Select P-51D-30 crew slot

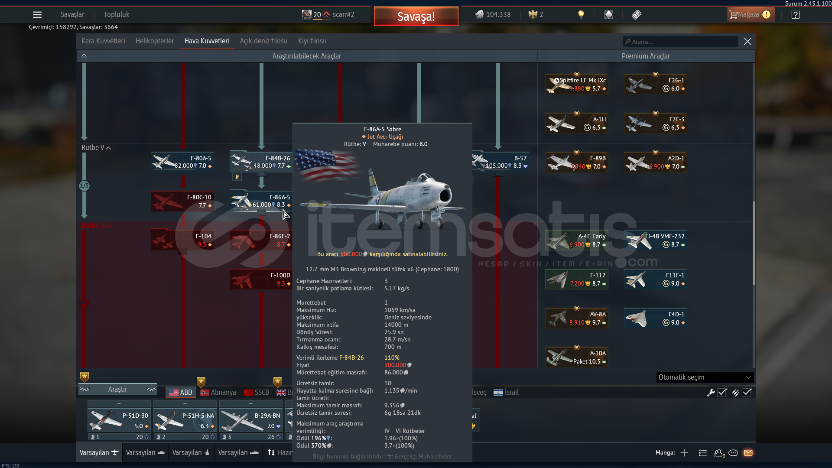point(119,421)
